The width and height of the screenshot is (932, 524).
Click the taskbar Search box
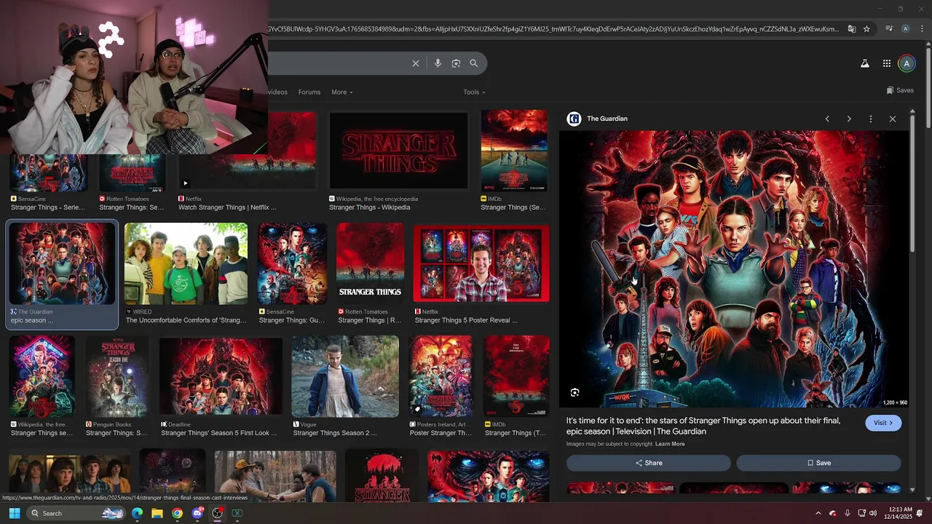click(x=76, y=513)
